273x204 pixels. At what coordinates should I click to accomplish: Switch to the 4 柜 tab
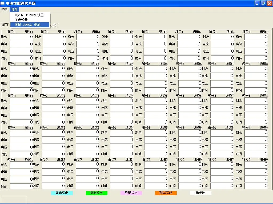tap(53, 25)
